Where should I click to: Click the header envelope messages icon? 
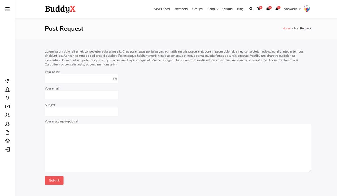point(268,9)
